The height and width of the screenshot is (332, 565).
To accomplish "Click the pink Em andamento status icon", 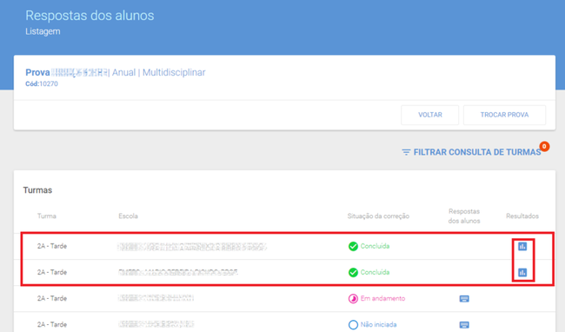I will (x=353, y=298).
